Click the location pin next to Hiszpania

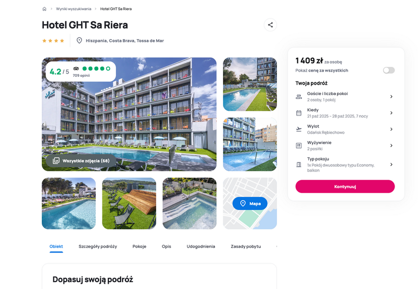click(x=79, y=41)
